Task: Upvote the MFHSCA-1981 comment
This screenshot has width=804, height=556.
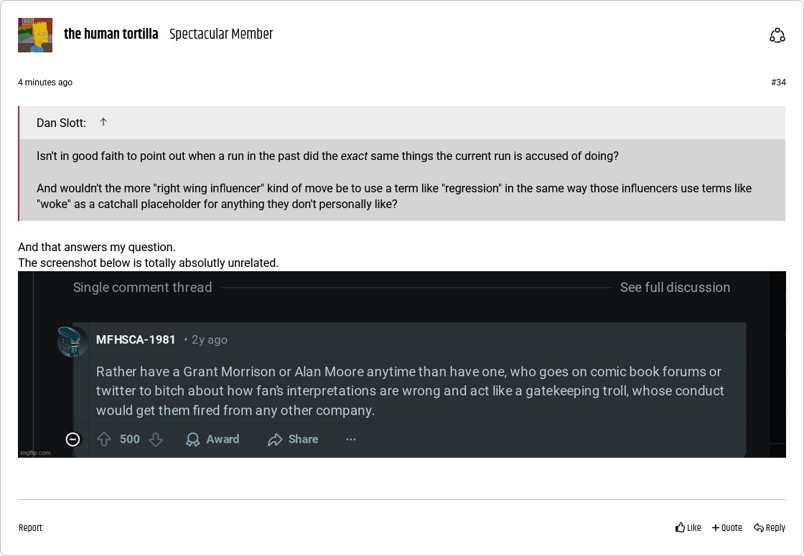Action: tap(104, 439)
